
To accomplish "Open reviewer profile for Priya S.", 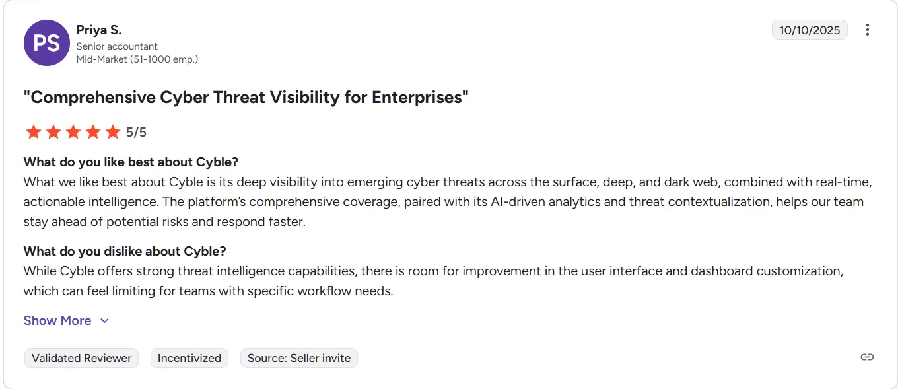I will (99, 30).
